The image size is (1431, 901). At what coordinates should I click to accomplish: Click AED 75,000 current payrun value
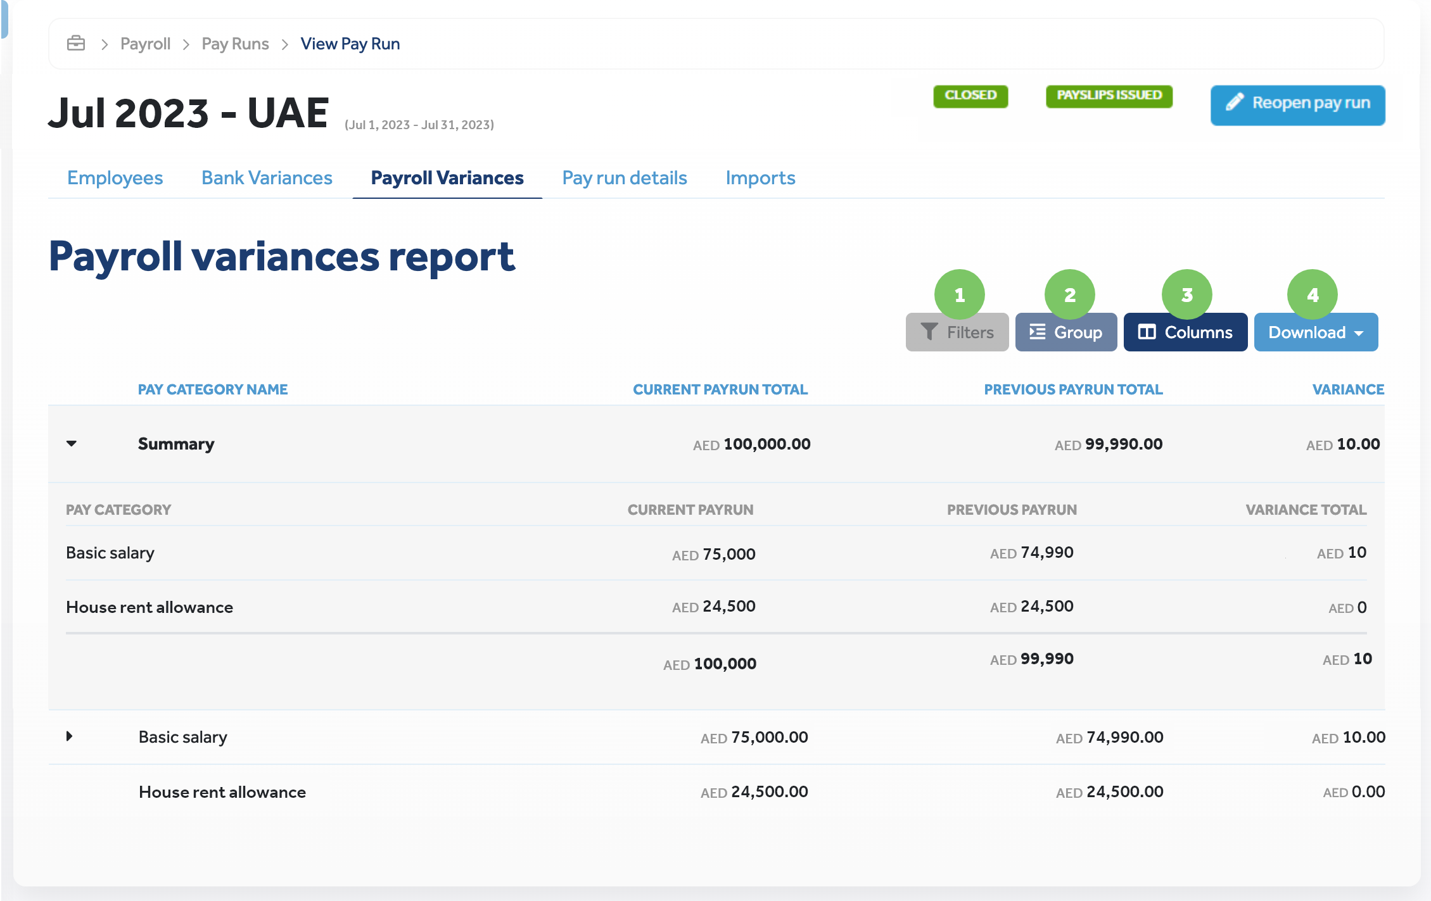coord(713,554)
